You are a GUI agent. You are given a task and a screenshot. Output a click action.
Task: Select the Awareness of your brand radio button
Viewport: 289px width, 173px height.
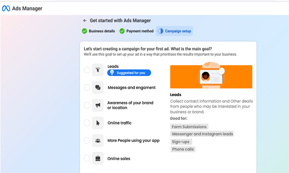87,105
